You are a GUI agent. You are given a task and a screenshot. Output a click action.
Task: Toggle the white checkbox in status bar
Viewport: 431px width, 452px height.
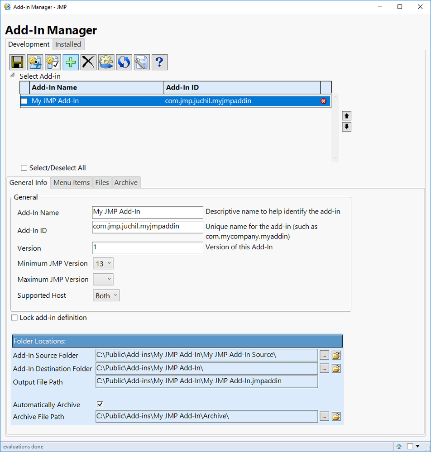[x=410, y=447]
